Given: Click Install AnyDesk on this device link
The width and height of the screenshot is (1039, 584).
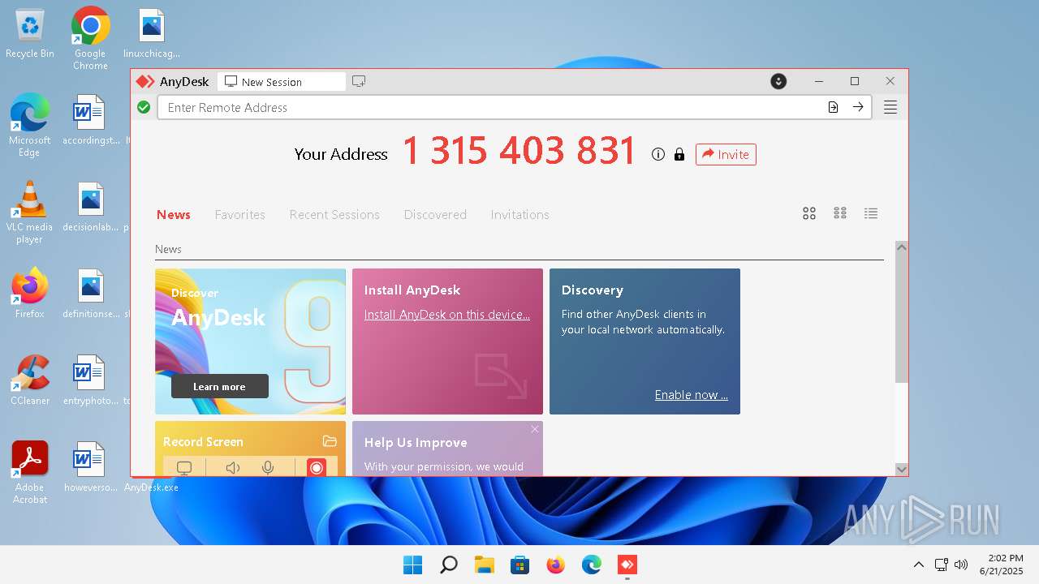Looking at the screenshot, I should pos(447,315).
